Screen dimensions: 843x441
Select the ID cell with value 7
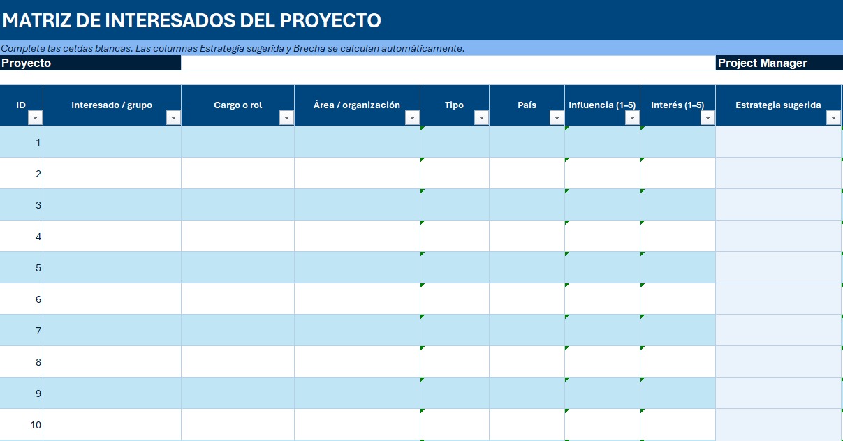[22, 330]
